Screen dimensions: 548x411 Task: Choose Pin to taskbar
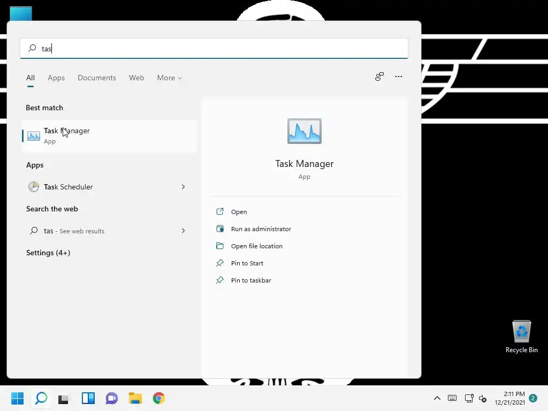click(x=251, y=280)
